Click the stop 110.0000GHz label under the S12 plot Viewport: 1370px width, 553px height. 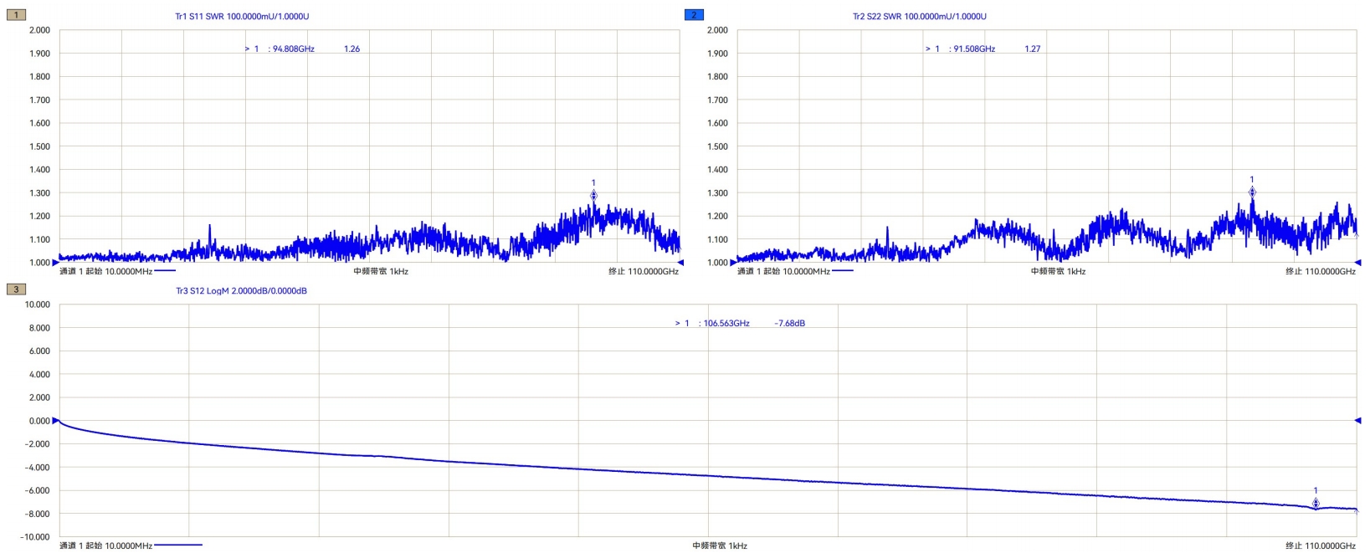click(x=1321, y=545)
